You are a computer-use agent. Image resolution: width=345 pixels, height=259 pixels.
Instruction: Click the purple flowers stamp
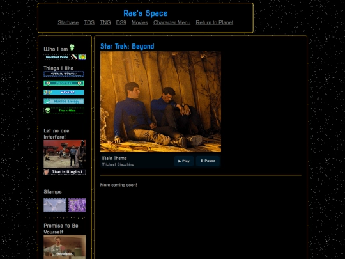click(x=77, y=205)
